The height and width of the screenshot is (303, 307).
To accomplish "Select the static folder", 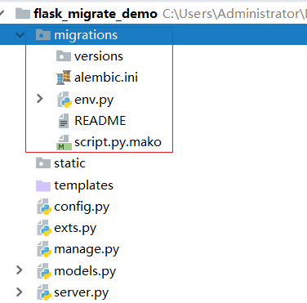I will pyautogui.click(x=69, y=163).
